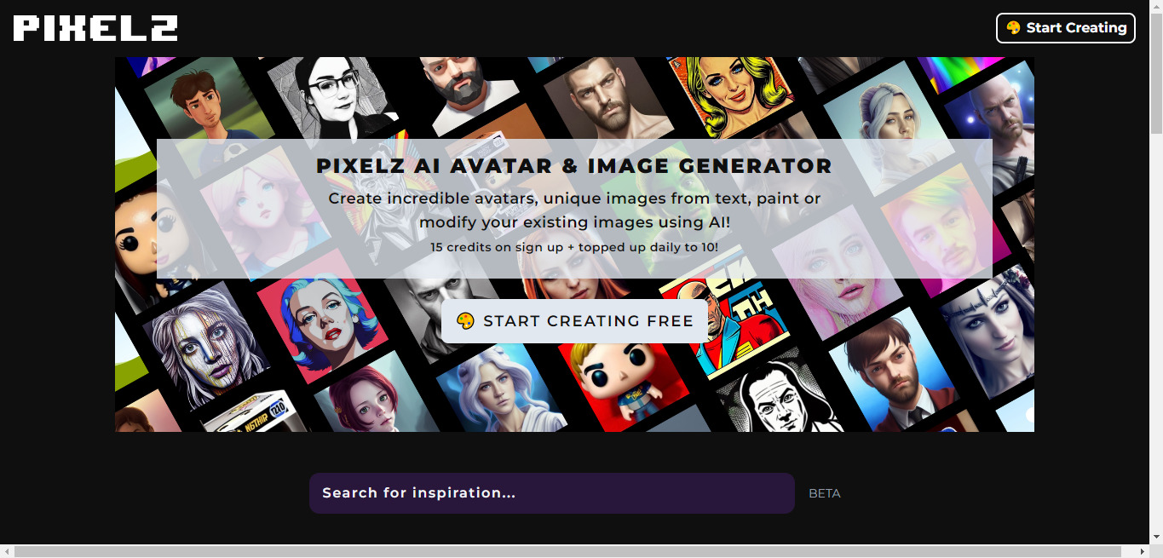The width and height of the screenshot is (1163, 558).
Task: Click the PIXELZ AI AVATAR & IMAGE GENERATOR heading
Action: pyautogui.click(x=574, y=166)
